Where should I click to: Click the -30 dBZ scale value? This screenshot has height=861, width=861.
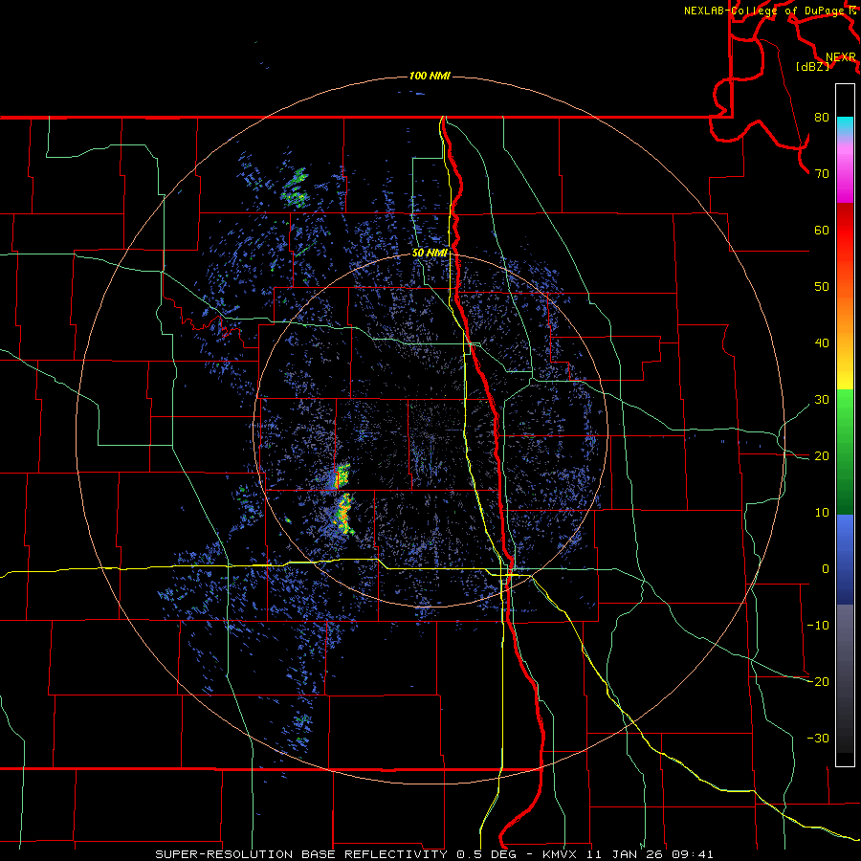coord(818,738)
